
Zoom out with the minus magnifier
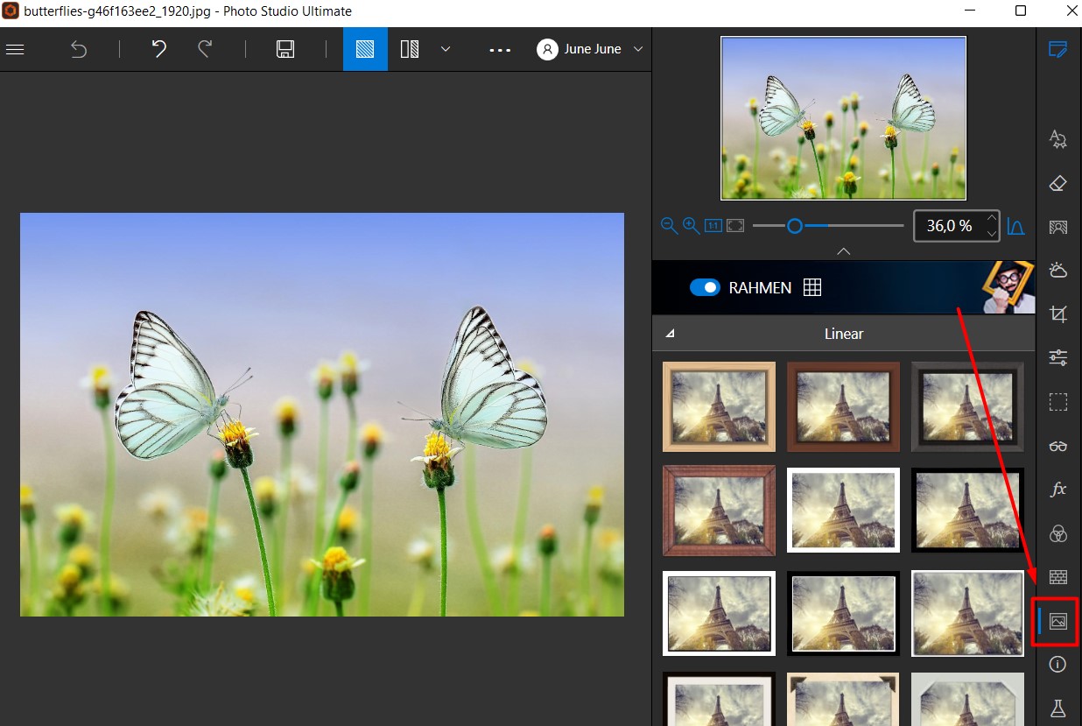point(669,226)
